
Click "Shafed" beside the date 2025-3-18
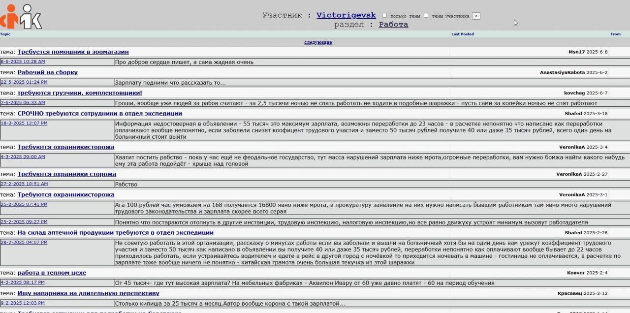[573, 114]
